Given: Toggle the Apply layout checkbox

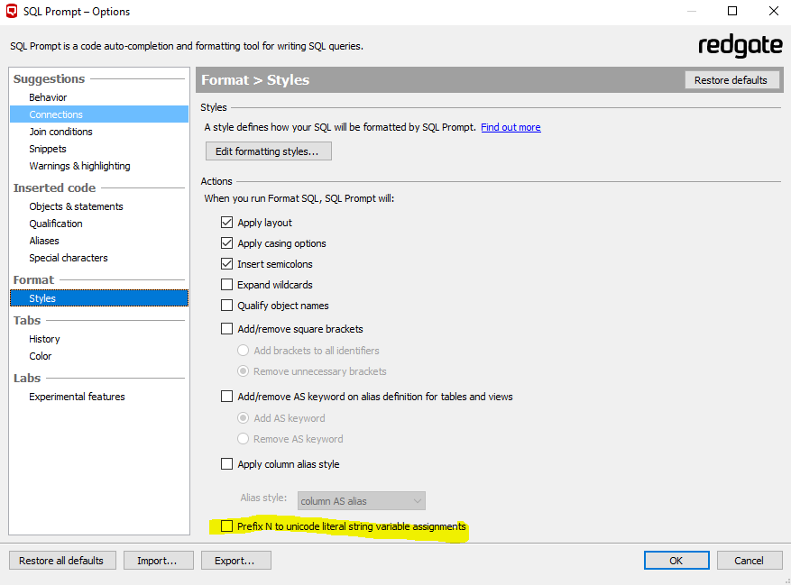Looking at the screenshot, I should (x=227, y=223).
